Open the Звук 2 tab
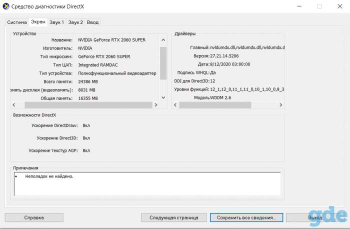Viewport: 350px width, 229px height. coord(75,22)
